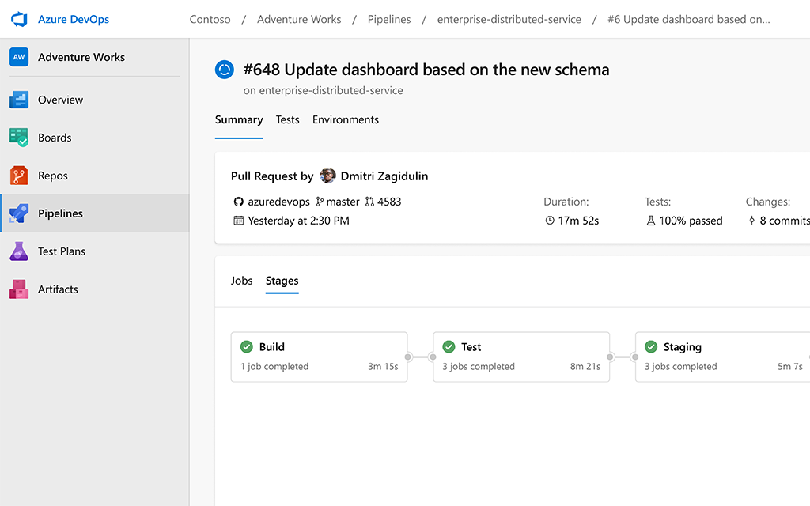This screenshot has width=810, height=506.
Task: Open the Boards sidebar icon
Action: pyautogui.click(x=19, y=138)
